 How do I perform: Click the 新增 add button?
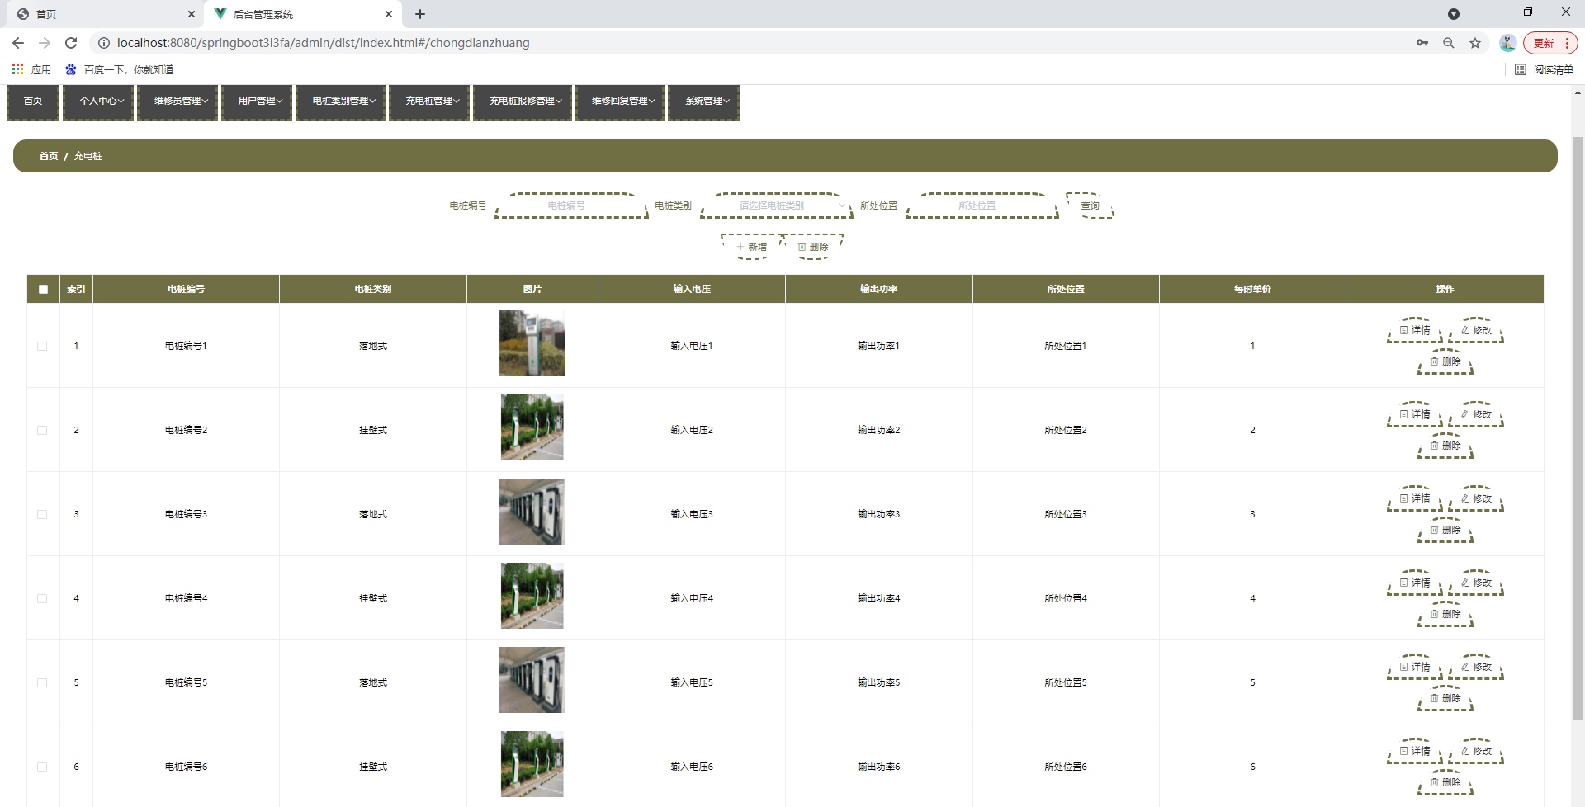(751, 247)
